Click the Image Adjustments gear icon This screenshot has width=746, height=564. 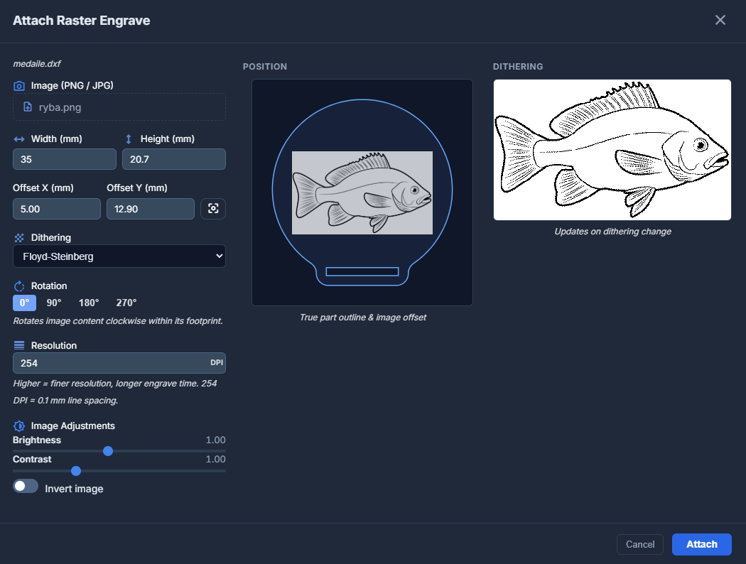19,426
